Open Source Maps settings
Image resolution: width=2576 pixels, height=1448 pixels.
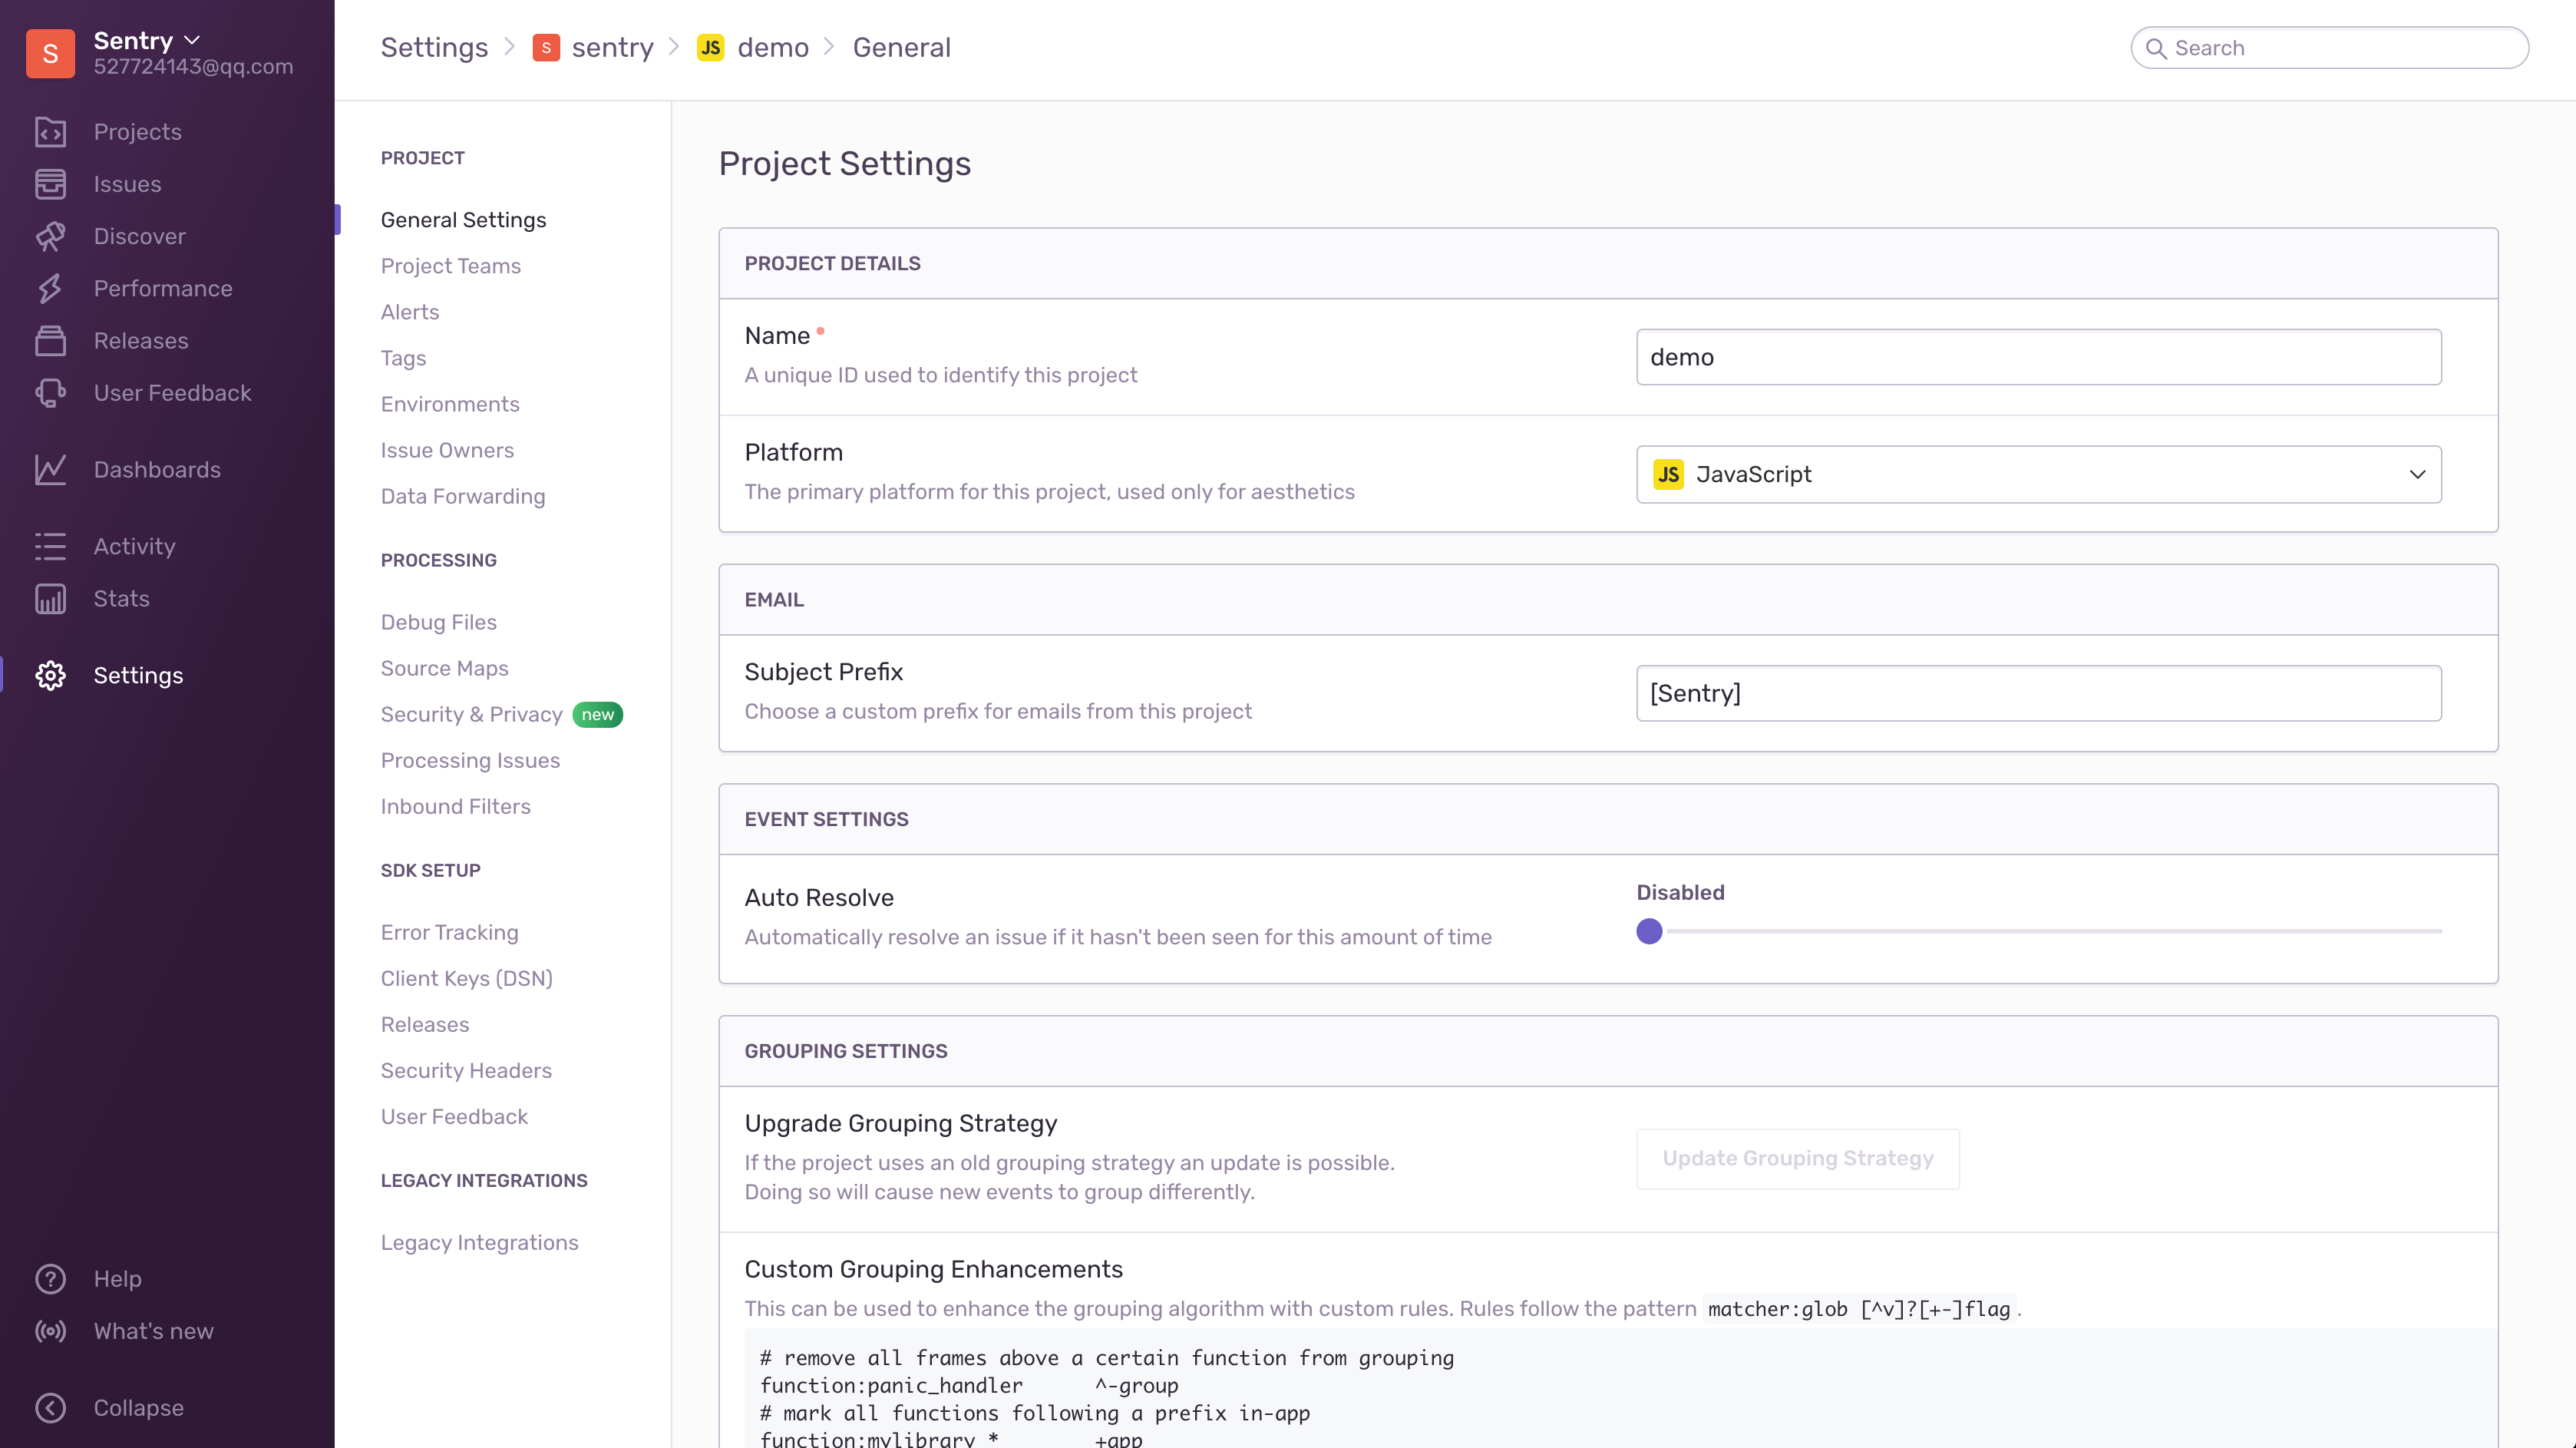click(444, 667)
